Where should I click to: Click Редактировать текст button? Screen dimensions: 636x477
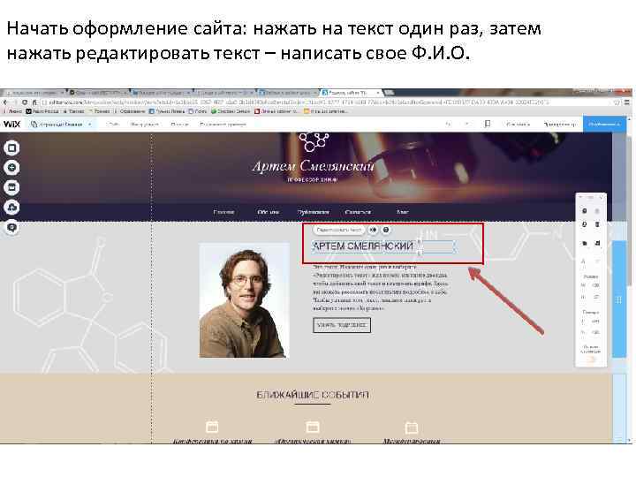339,230
